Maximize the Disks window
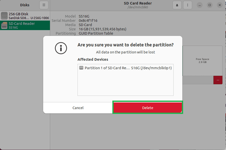The width and height of the screenshot is (226, 150). click(x=210, y=5)
